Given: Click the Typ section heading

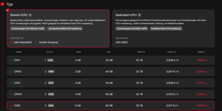Looking at the screenshot, I should (x=10, y=4).
